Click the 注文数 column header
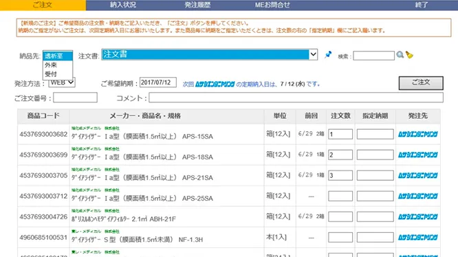 340,116
